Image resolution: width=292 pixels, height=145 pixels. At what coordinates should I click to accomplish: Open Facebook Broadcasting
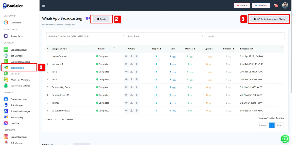17,117
